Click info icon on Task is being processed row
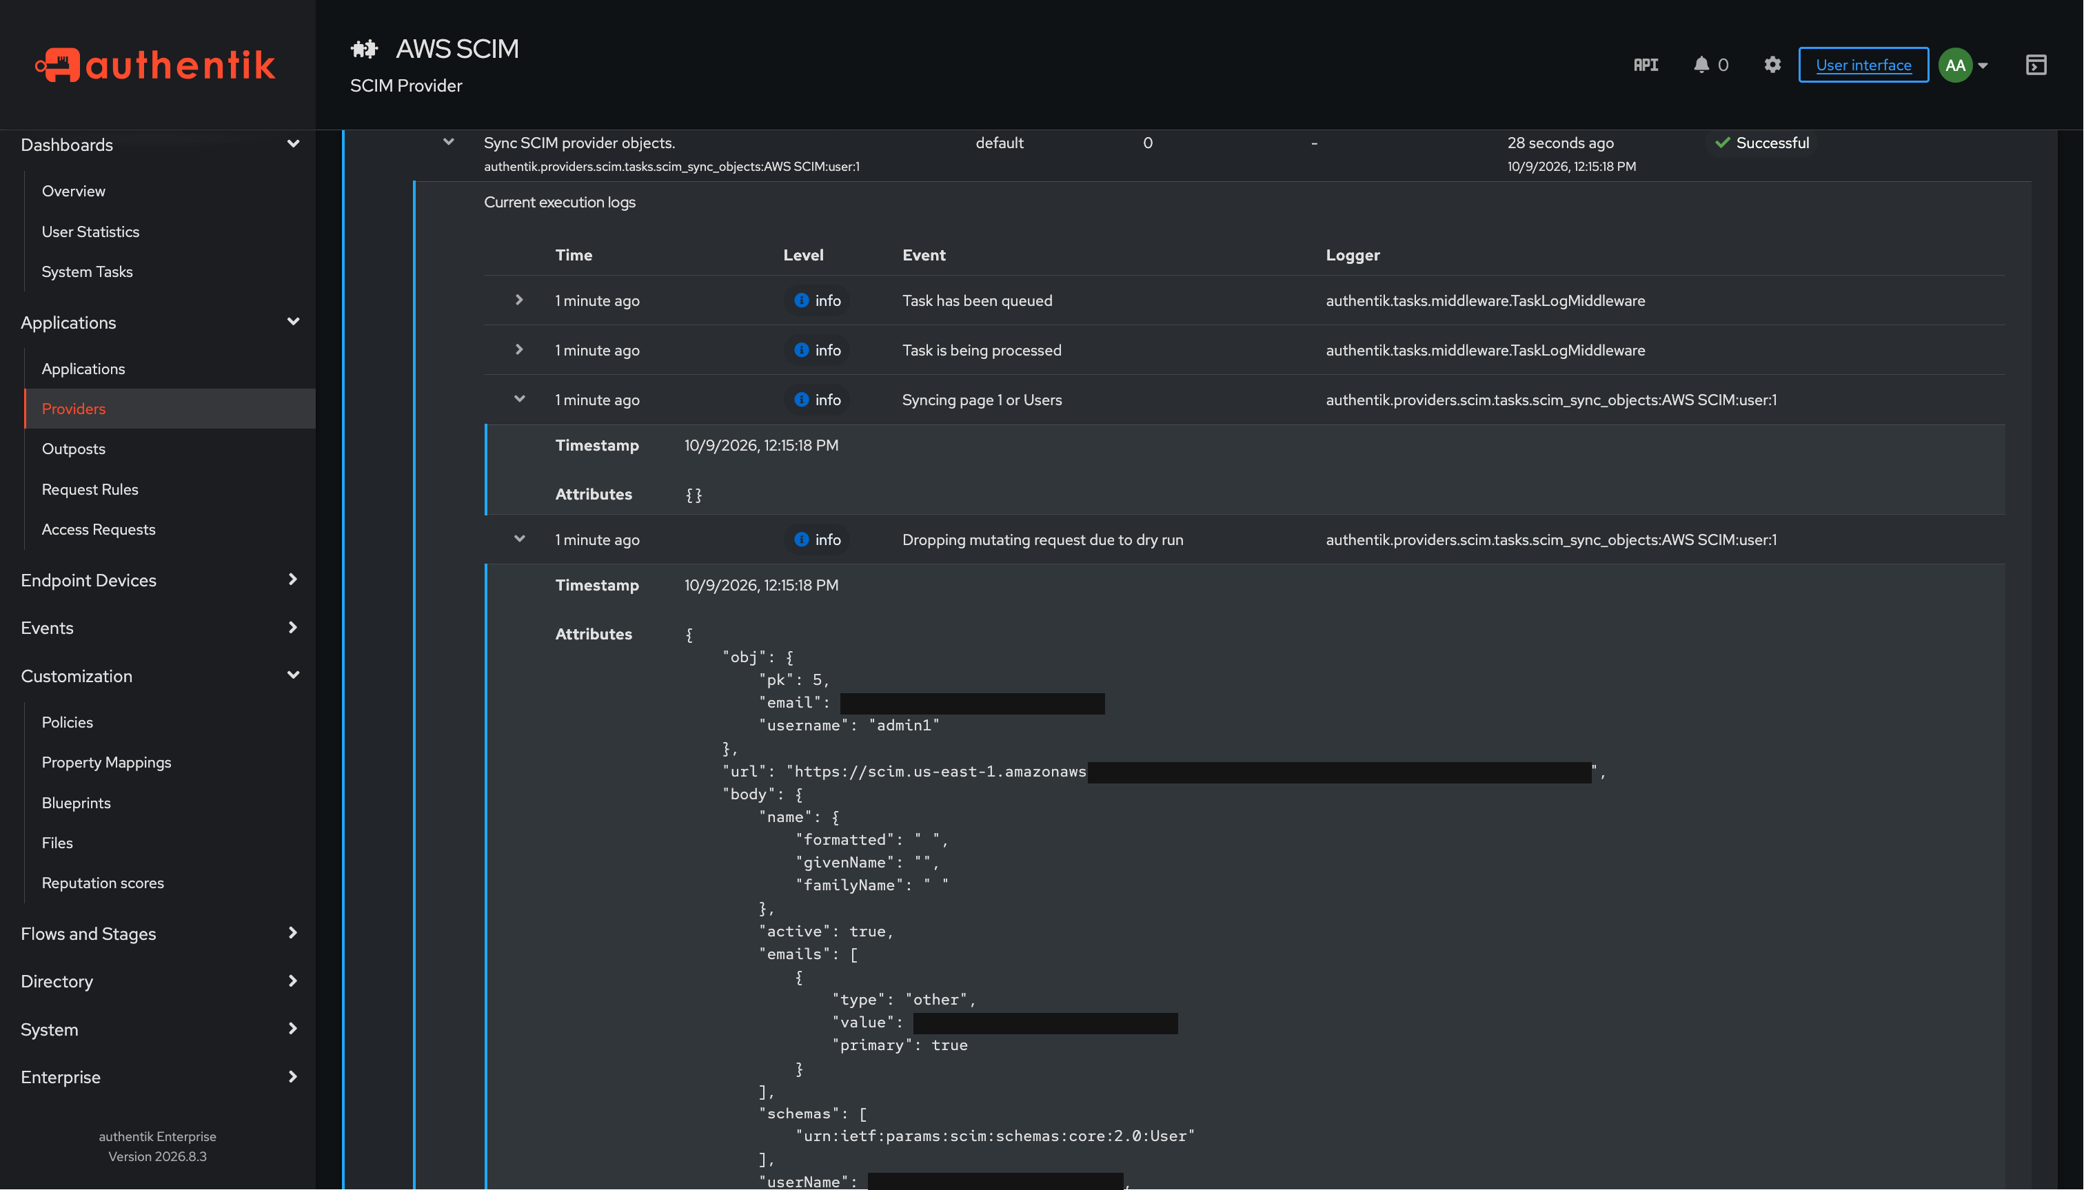The image size is (2084, 1190). click(801, 350)
